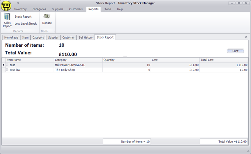
Task: Open the Categories ribbon tab
Action: [39, 9]
